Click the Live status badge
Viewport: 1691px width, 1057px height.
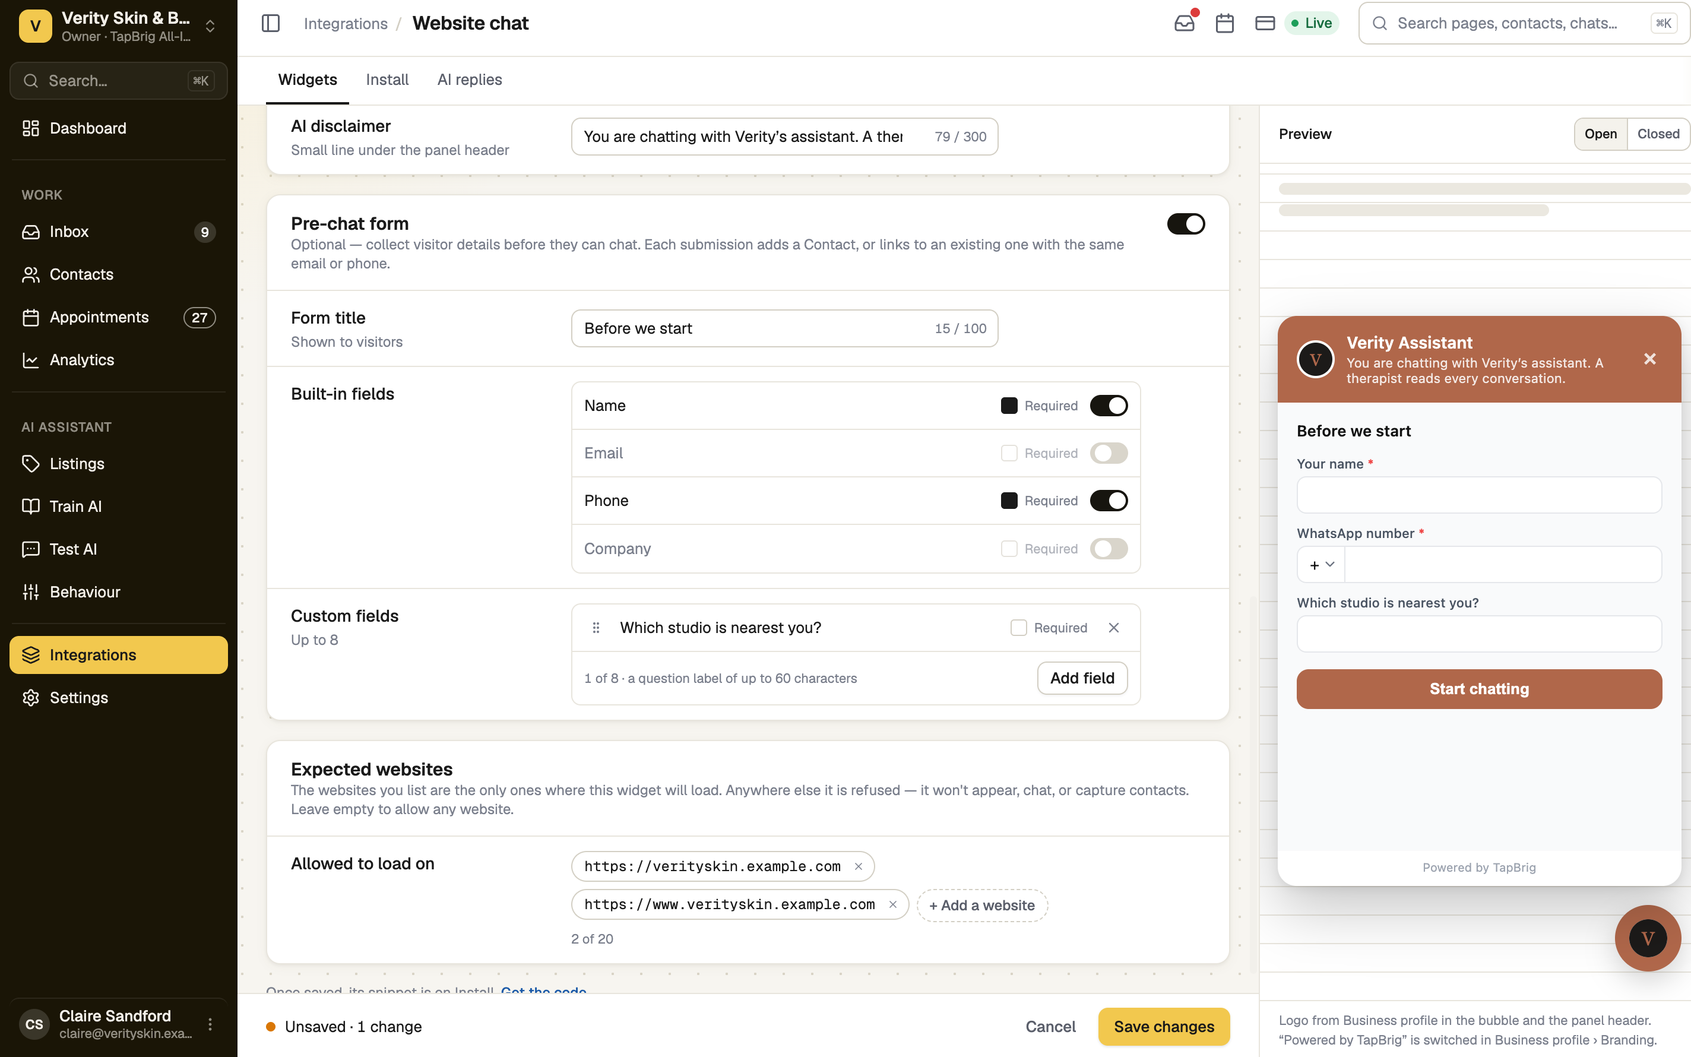[x=1312, y=23]
